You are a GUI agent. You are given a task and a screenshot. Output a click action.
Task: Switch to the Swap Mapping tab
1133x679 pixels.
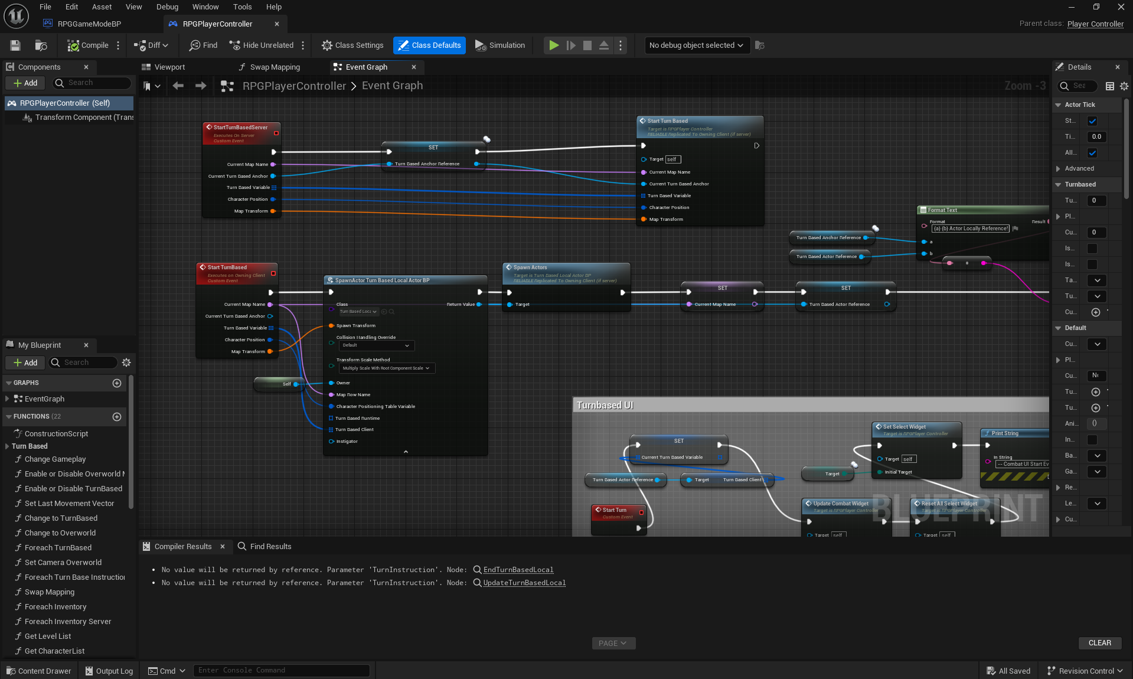(x=275, y=67)
